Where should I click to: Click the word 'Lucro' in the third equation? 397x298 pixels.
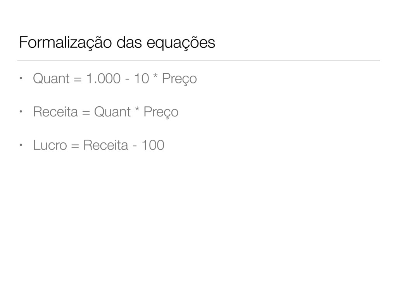click(50, 145)
